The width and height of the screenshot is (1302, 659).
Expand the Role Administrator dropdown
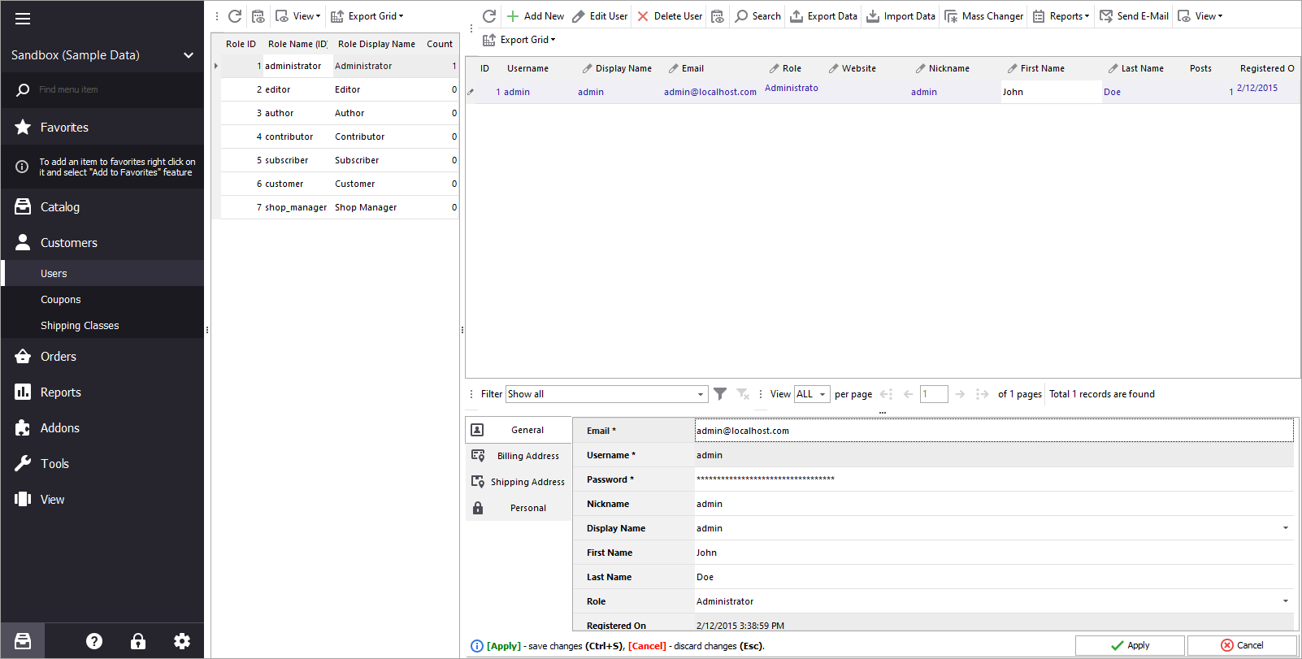tap(1285, 601)
